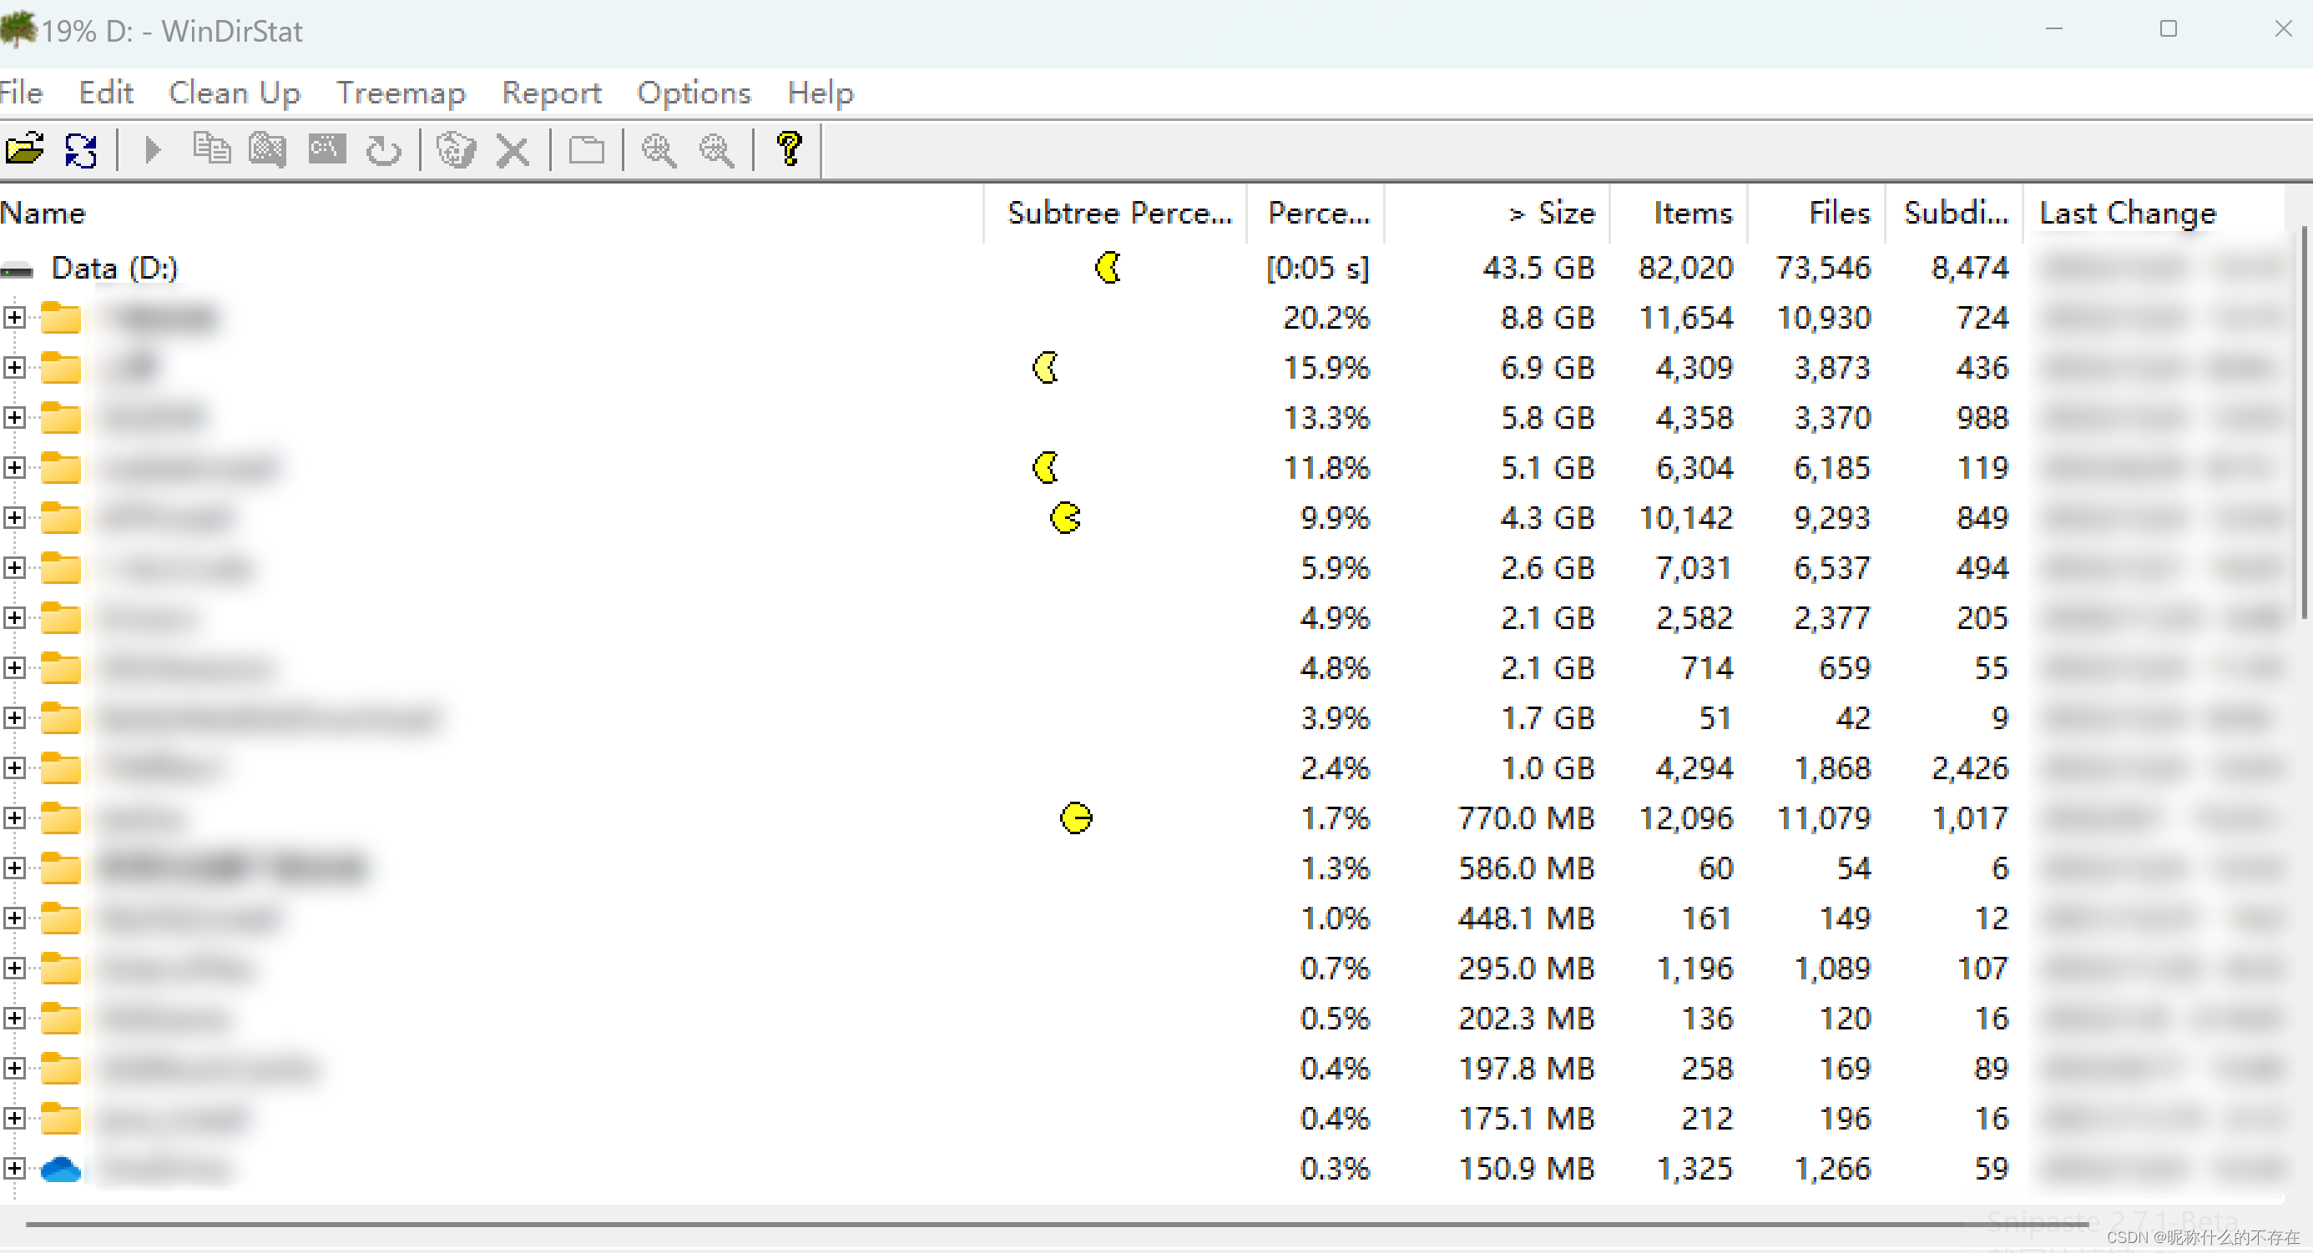The image size is (2313, 1253).
Task: Click the Zoom Out magnifier icon
Action: [715, 150]
